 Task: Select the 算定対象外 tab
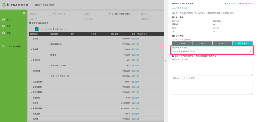pyautogui.click(x=243, y=43)
